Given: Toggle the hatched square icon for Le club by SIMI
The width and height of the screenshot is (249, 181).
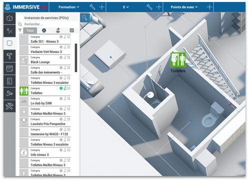Looking at the screenshot, I should pyautogui.click(x=68, y=99).
